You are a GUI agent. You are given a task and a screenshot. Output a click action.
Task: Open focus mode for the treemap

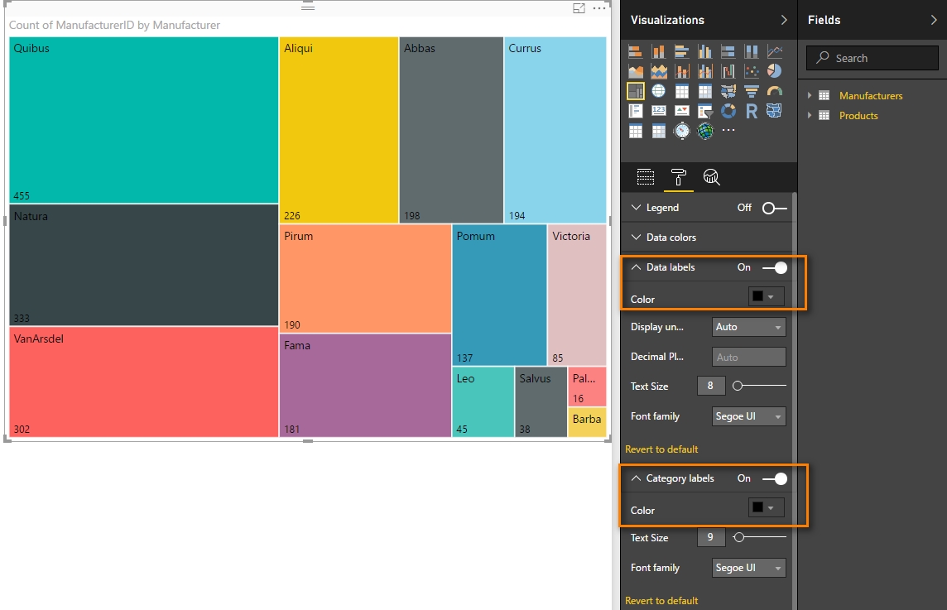coord(579,8)
